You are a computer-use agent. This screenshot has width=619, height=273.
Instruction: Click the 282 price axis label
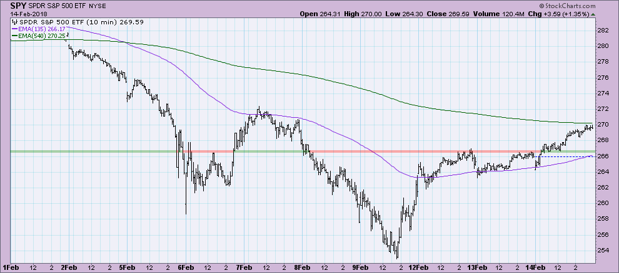click(x=602, y=31)
